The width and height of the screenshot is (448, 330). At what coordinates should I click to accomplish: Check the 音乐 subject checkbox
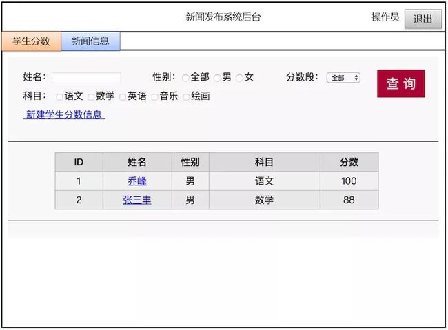154,97
